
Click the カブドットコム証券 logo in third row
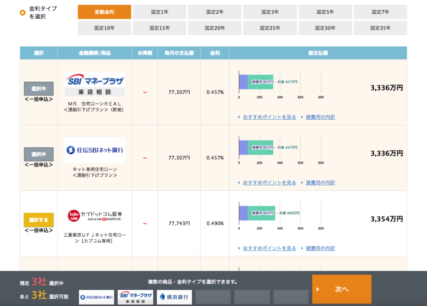[95, 215]
